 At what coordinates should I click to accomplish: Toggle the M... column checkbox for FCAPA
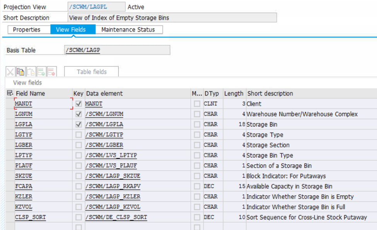pyautogui.click(x=197, y=186)
